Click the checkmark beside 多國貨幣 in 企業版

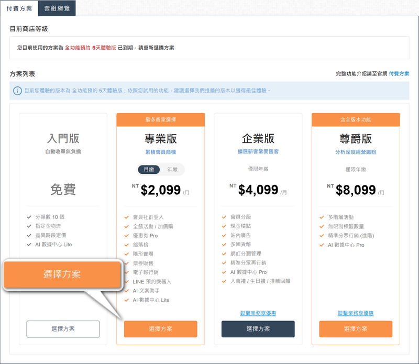[223, 244]
